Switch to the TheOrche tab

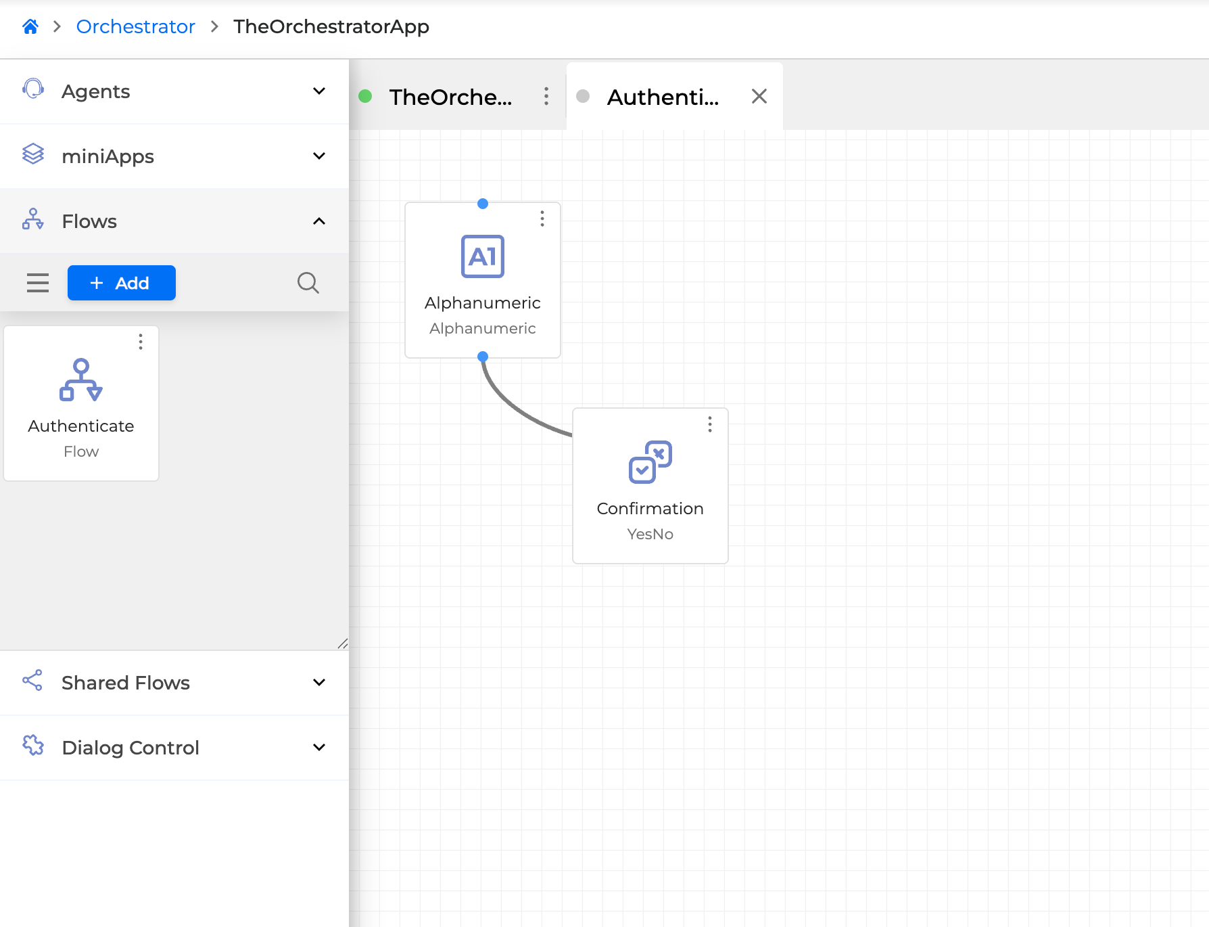451,97
